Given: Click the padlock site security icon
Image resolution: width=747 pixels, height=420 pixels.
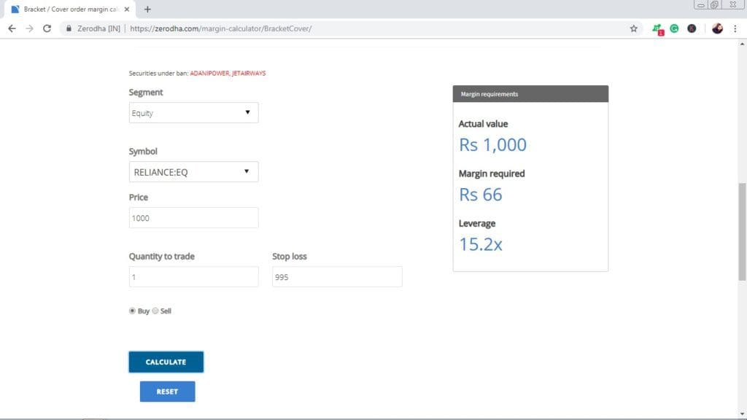Looking at the screenshot, I should [68, 28].
